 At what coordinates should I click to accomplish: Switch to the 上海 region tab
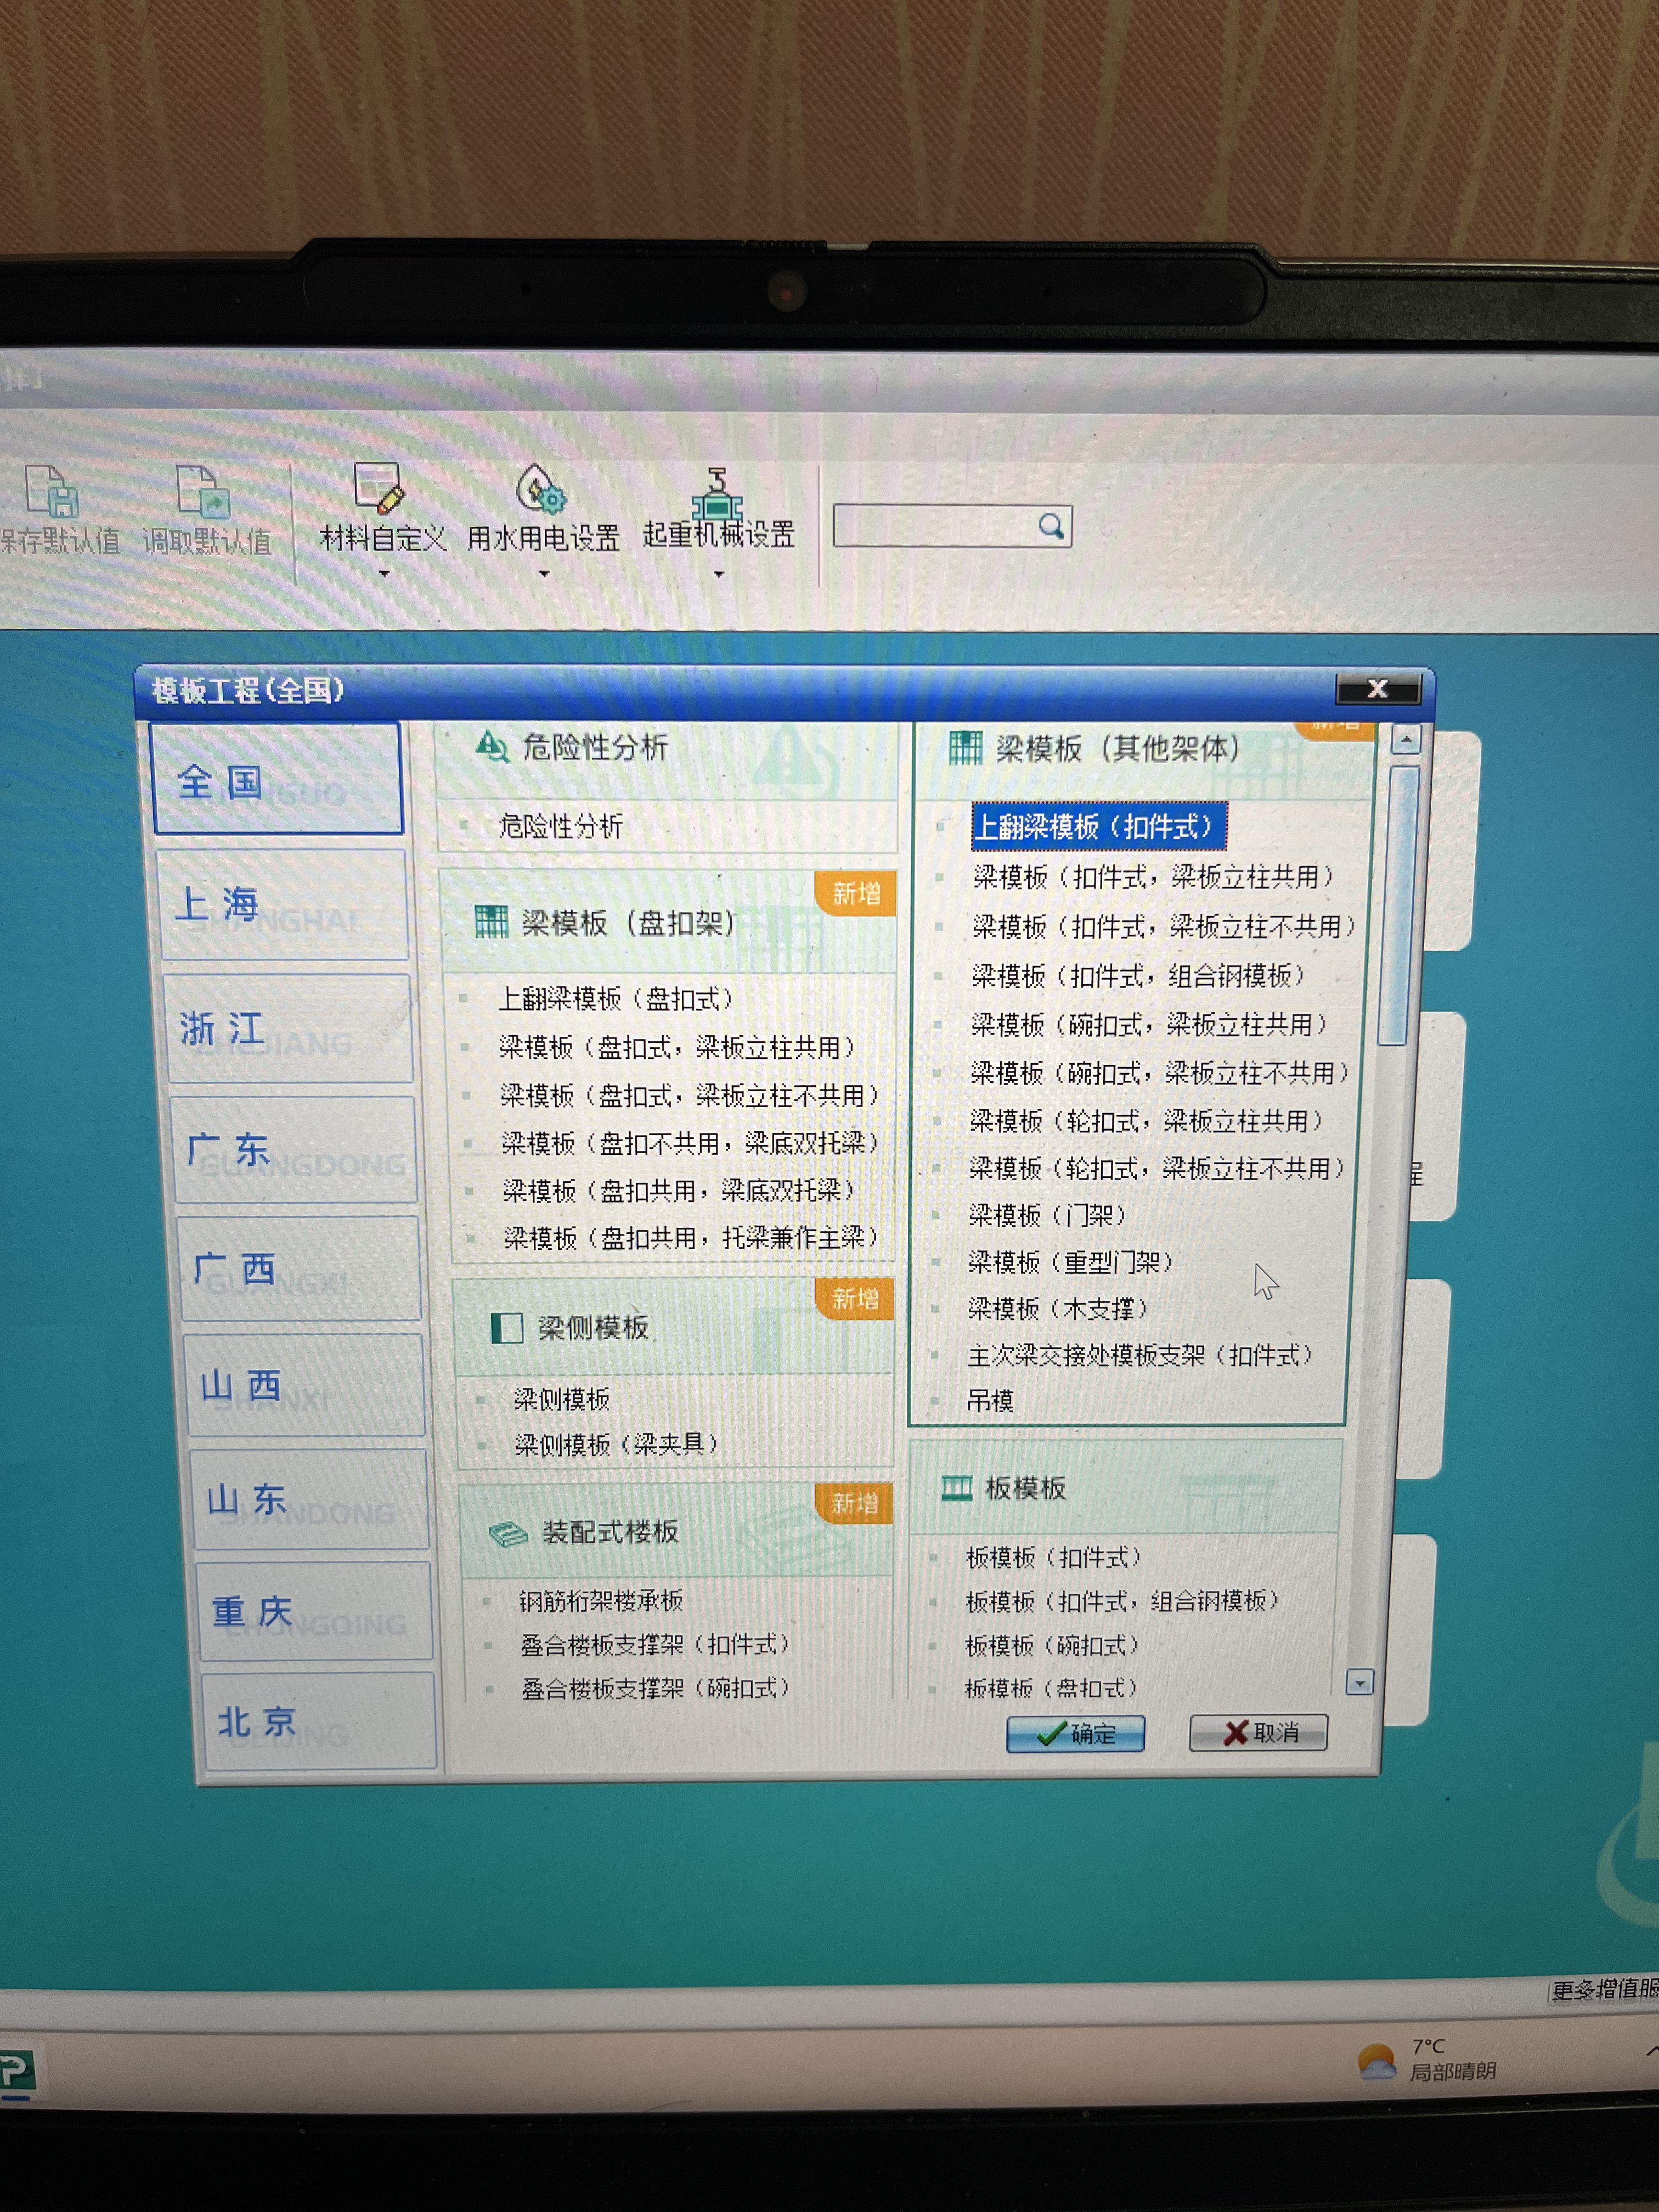click(283, 905)
